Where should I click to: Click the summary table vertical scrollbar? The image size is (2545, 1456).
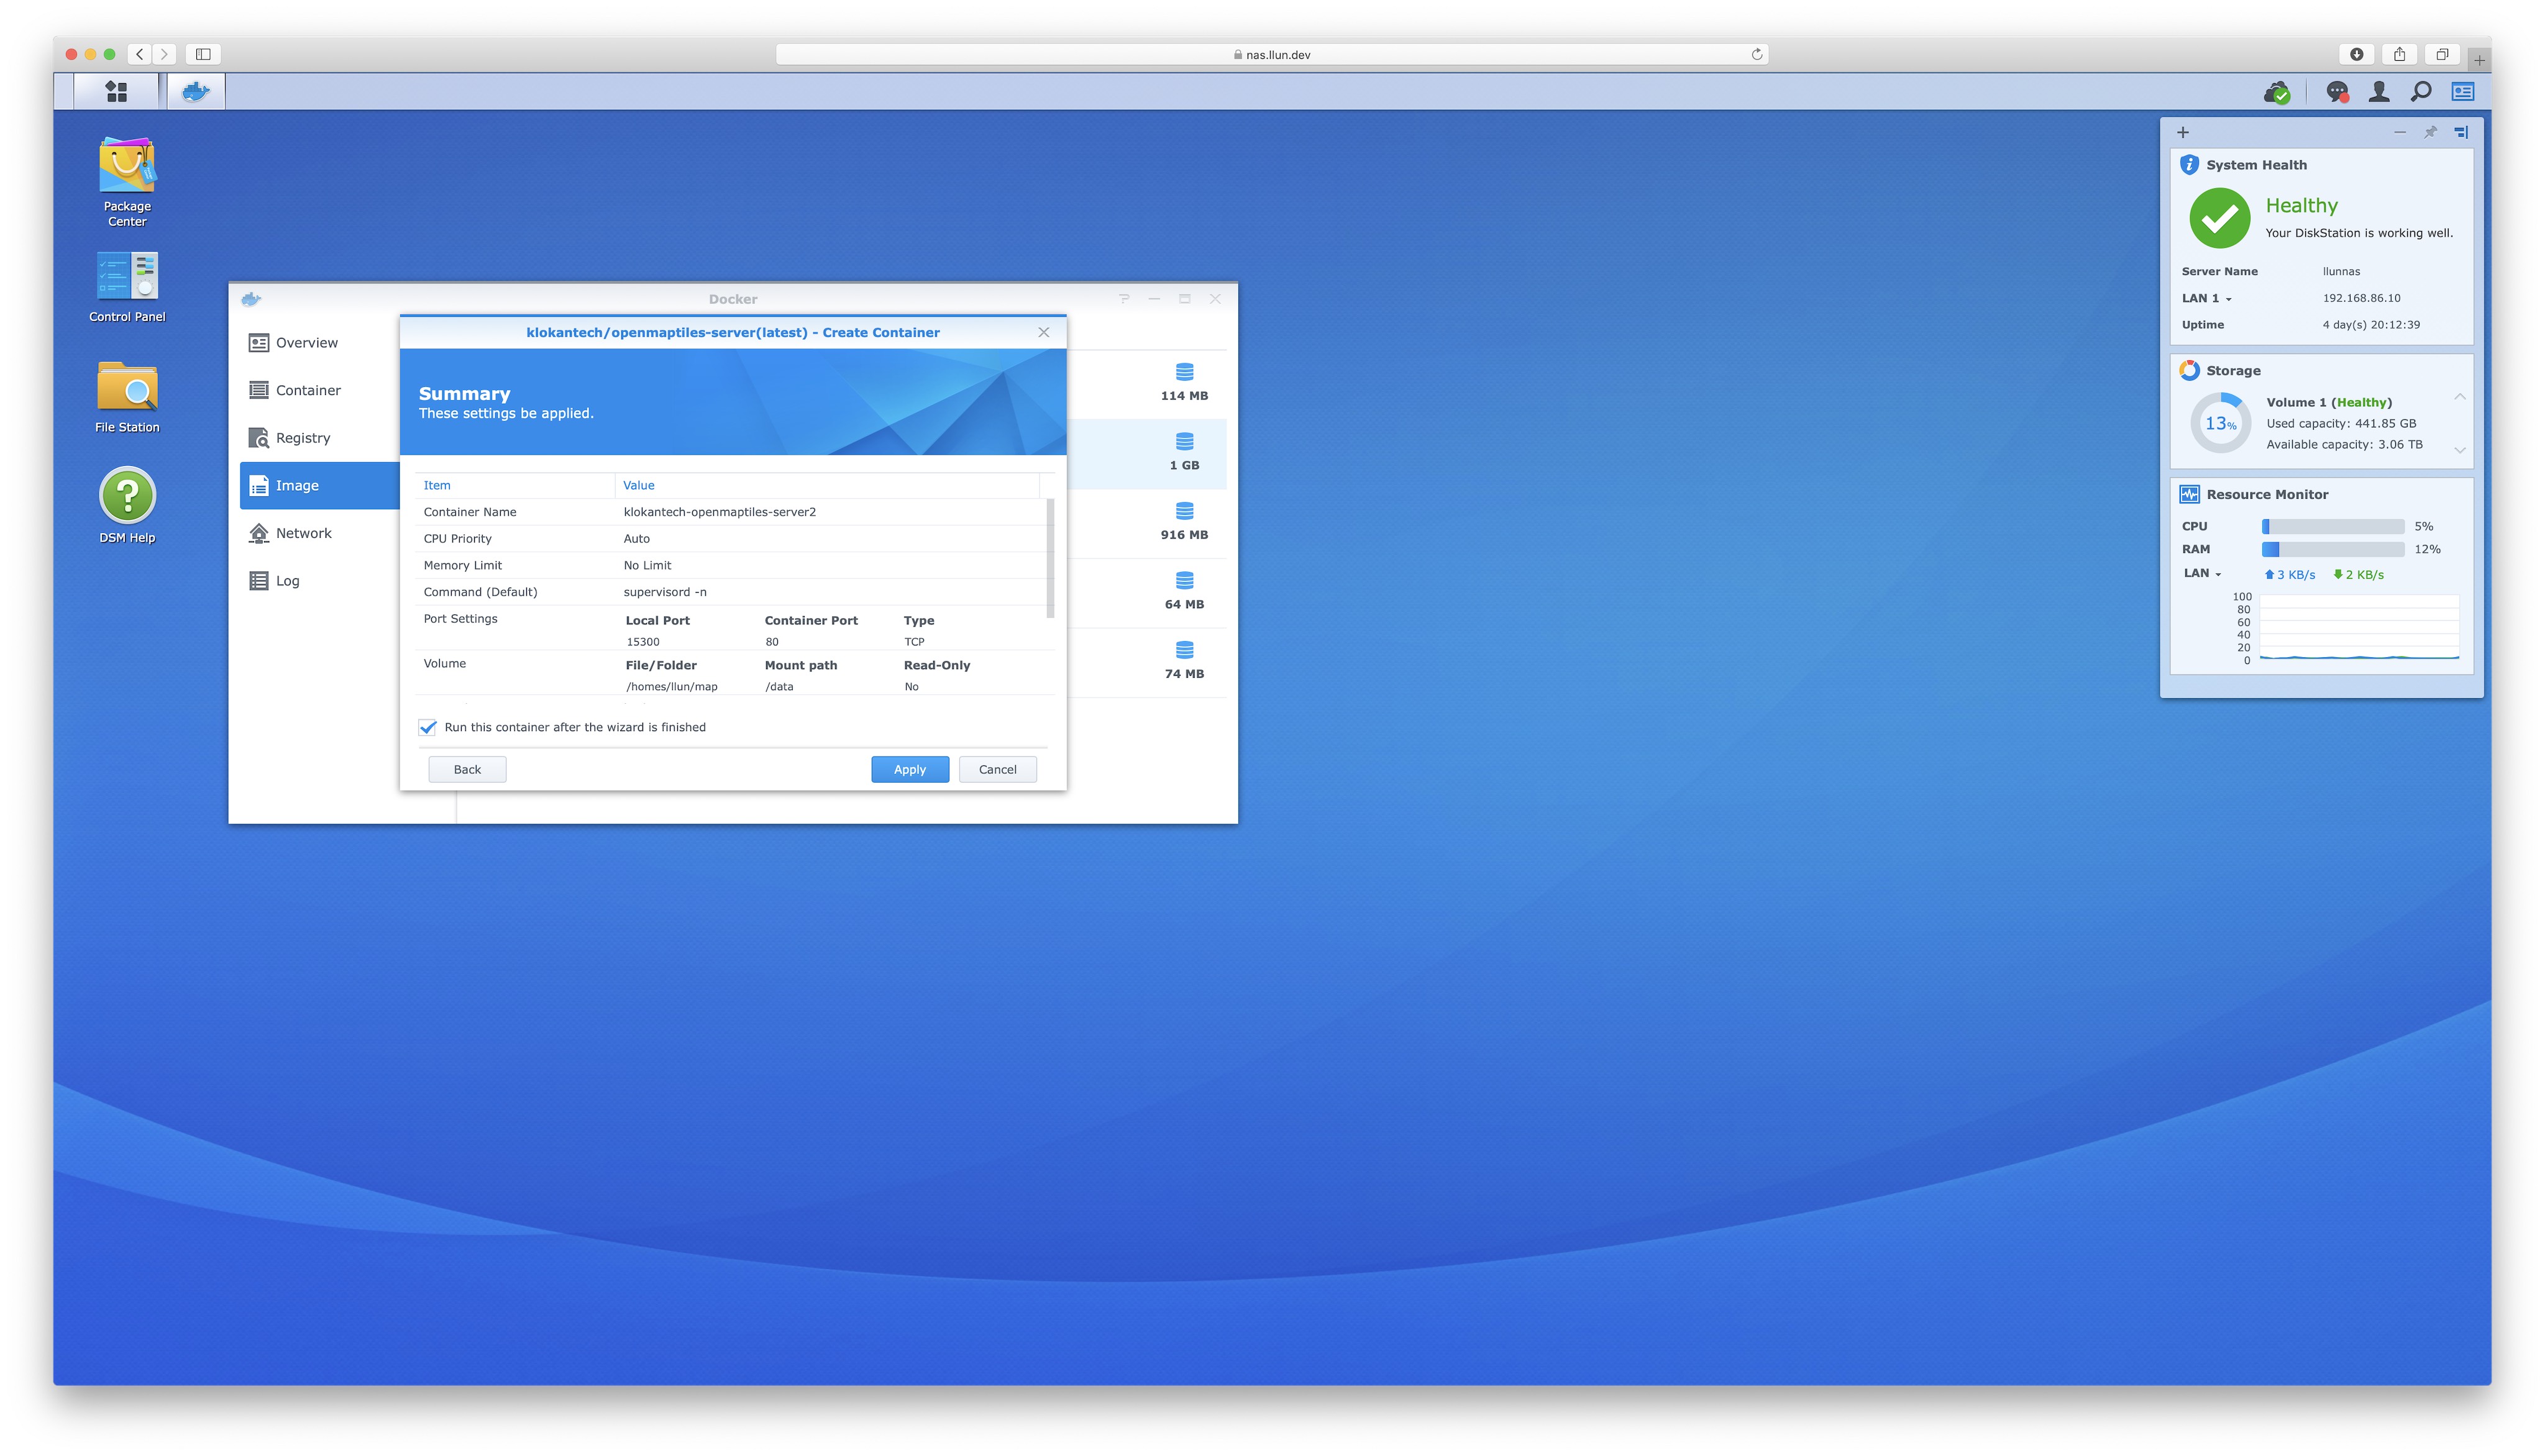click(1050, 558)
